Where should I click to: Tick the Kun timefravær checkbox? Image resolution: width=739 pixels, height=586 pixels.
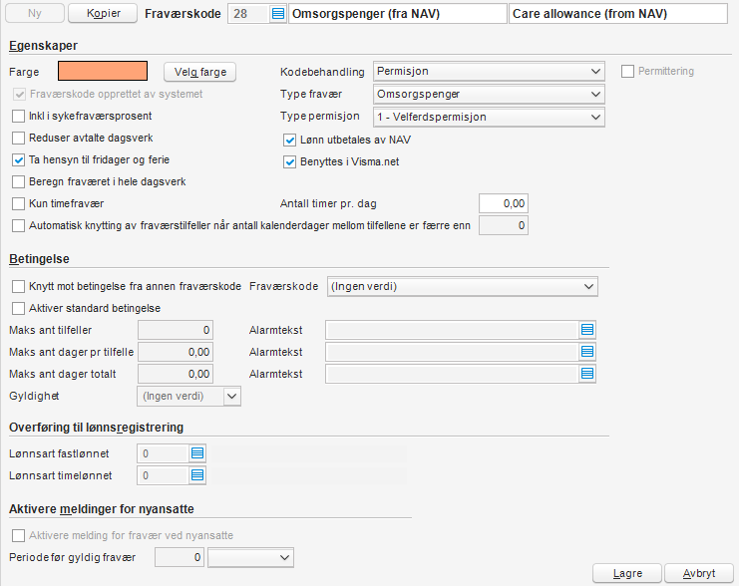click(x=18, y=203)
